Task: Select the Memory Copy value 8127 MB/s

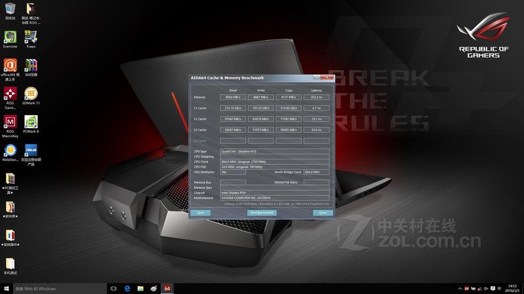Action: (288, 98)
